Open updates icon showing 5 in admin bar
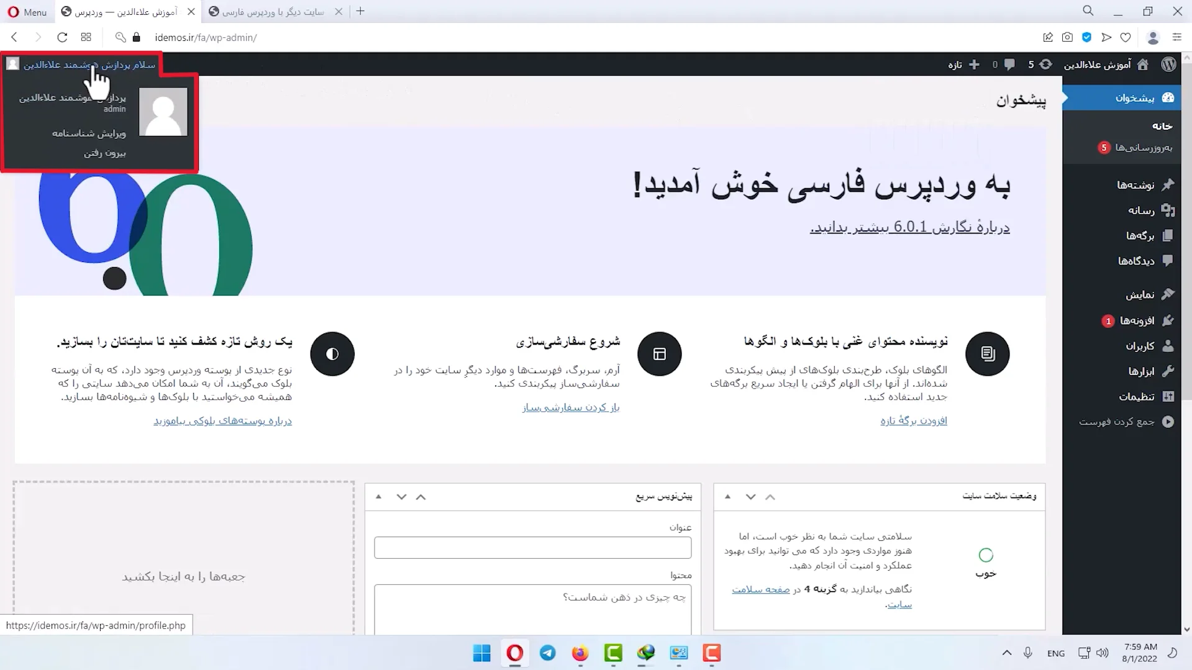 tap(1046, 65)
